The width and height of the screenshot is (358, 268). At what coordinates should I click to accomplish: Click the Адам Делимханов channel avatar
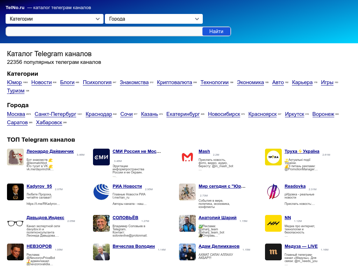coord(187,252)
